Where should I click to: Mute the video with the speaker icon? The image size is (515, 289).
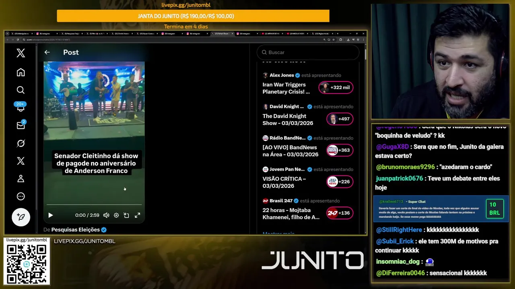pyautogui.click(x=106, y=215)
